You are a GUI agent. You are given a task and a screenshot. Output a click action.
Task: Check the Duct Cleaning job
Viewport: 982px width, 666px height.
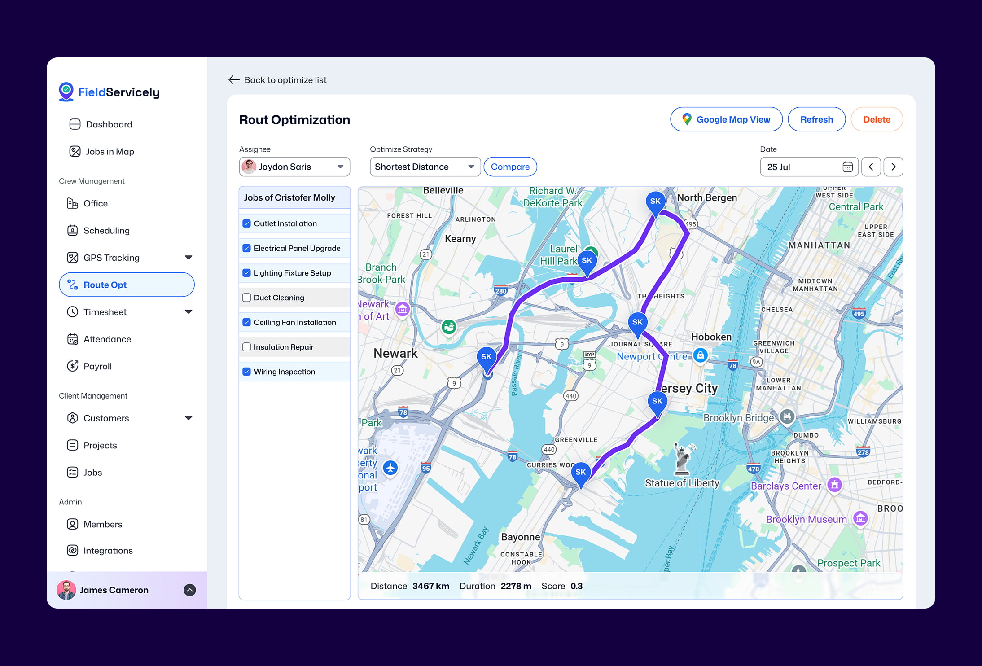[246, 298]
